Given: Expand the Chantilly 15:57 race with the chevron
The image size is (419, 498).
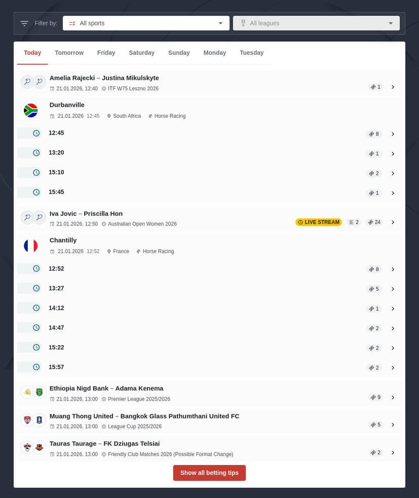Looking at the screenshot, I should pos(393,368).
